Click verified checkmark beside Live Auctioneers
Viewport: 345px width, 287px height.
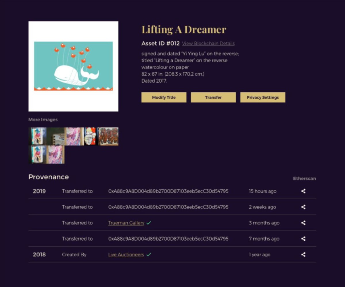click(149, 254)
